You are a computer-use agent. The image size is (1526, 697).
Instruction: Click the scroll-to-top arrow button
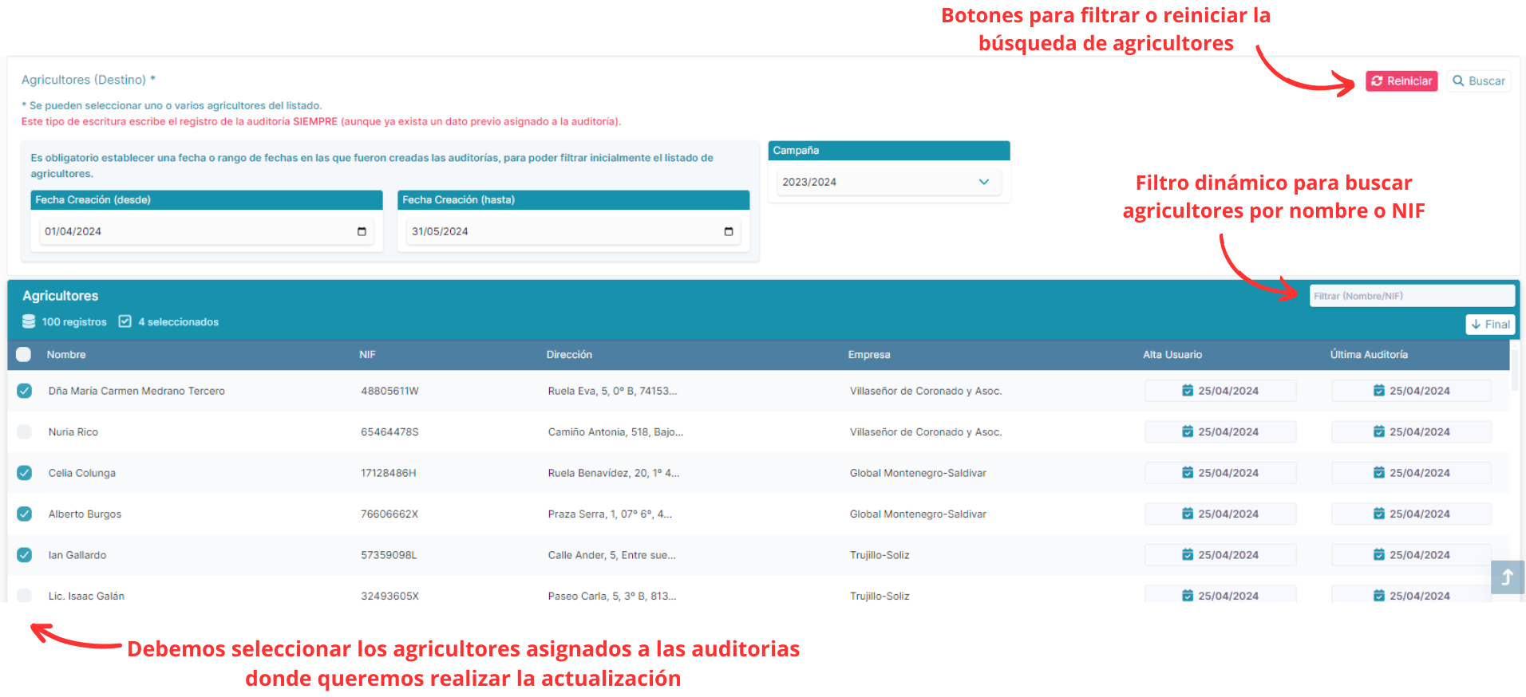coord(1507,577)
